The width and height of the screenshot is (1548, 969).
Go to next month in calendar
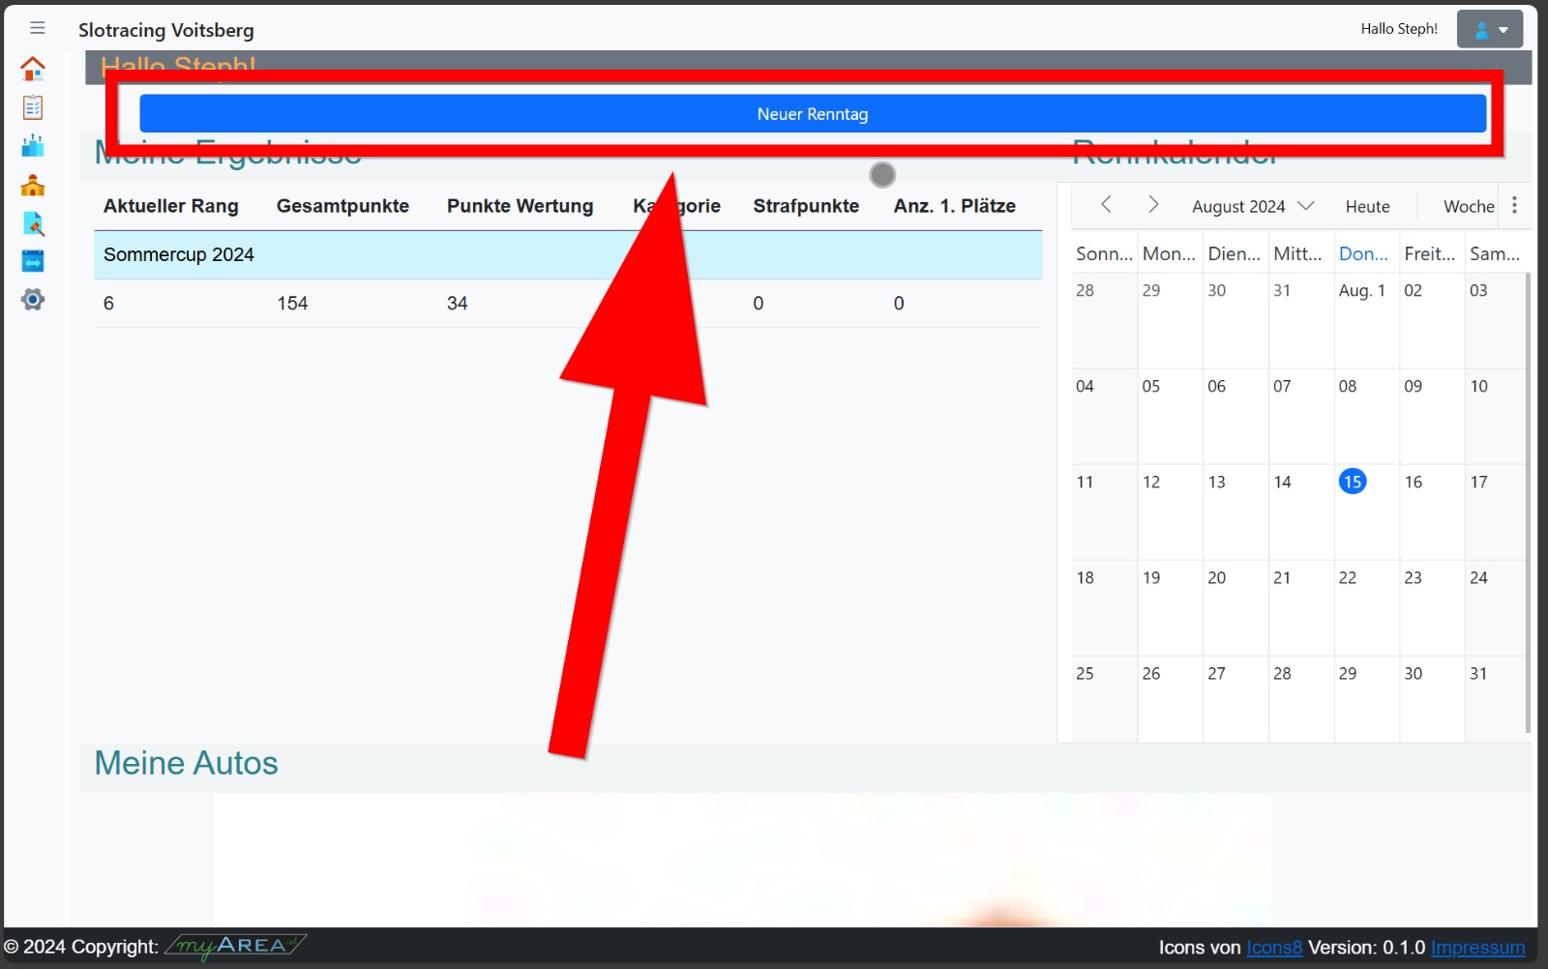point(1152,205)
